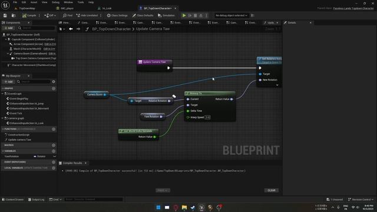Image resolution: width=377 pixels, height=212 pixels.
Task: Add a new function with plus icon
Action: point(54,130)
